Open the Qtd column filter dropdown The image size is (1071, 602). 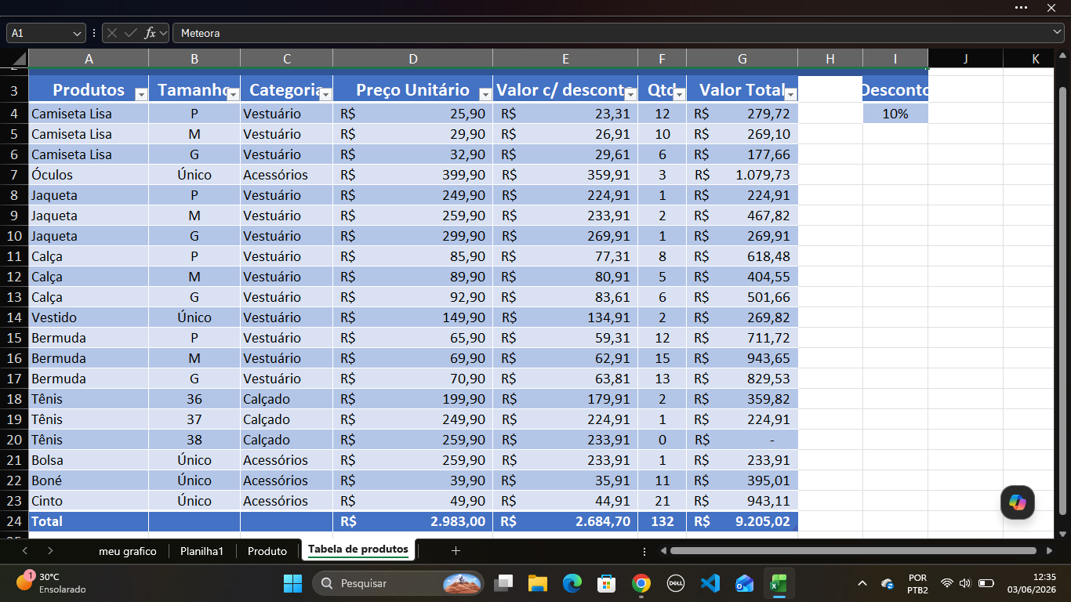tap(679, 94)
